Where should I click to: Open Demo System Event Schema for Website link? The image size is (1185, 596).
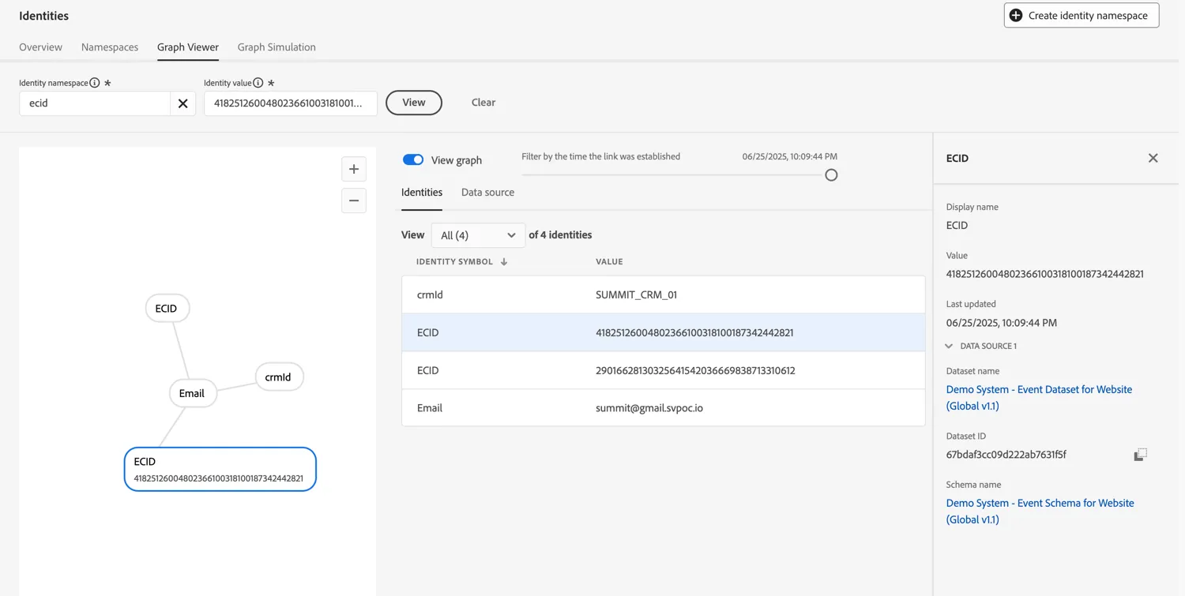click(1040, 512)
